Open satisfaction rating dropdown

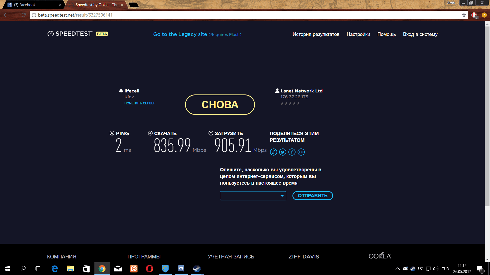[x=253, y=196]
